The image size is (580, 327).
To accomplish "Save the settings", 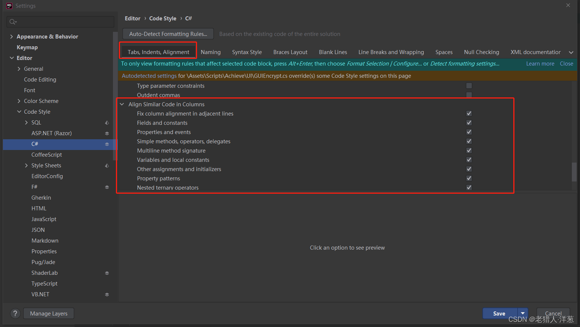I will pos(499,314).
